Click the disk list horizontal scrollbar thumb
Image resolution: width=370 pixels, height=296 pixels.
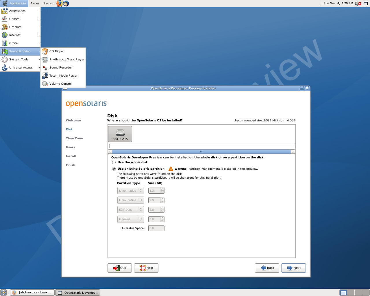point(201,151)
